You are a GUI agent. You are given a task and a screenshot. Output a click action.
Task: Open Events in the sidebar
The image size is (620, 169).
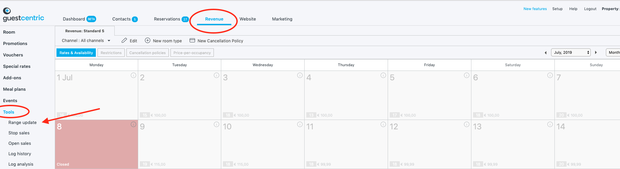pyautogui.click(x=10, y=101)
